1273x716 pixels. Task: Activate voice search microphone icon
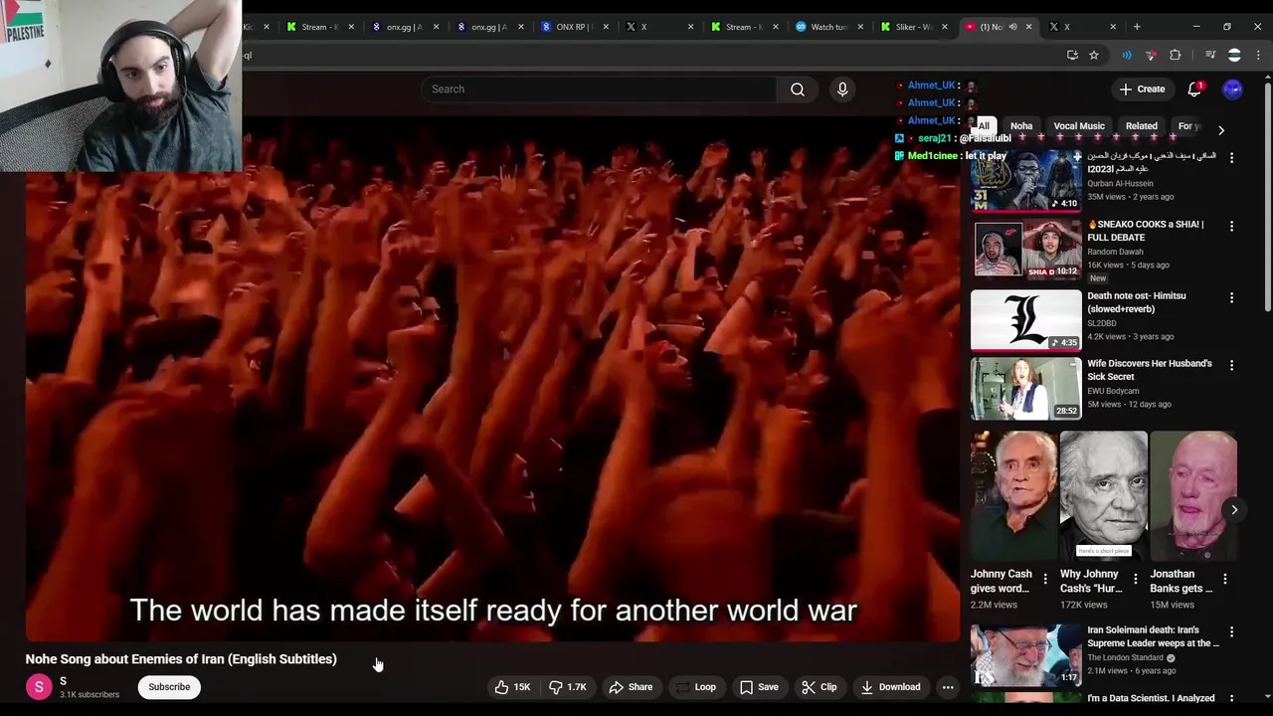click(842, 89)
